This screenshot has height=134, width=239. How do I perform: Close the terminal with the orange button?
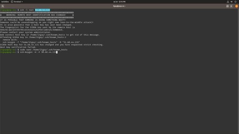(x=236, y=6)
